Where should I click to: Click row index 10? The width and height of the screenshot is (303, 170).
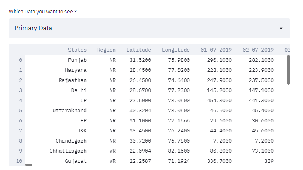[19, 161]
